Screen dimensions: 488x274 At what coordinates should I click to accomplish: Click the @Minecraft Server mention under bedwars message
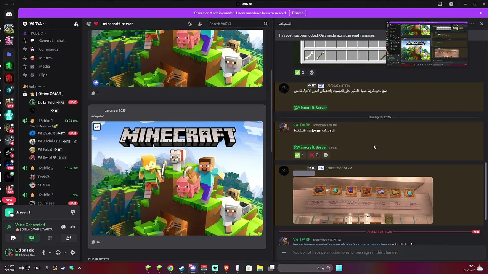pos(310,147)
